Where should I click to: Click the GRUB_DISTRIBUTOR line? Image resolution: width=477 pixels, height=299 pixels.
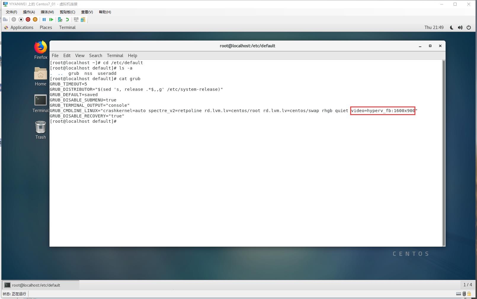(x=136, y=89)
